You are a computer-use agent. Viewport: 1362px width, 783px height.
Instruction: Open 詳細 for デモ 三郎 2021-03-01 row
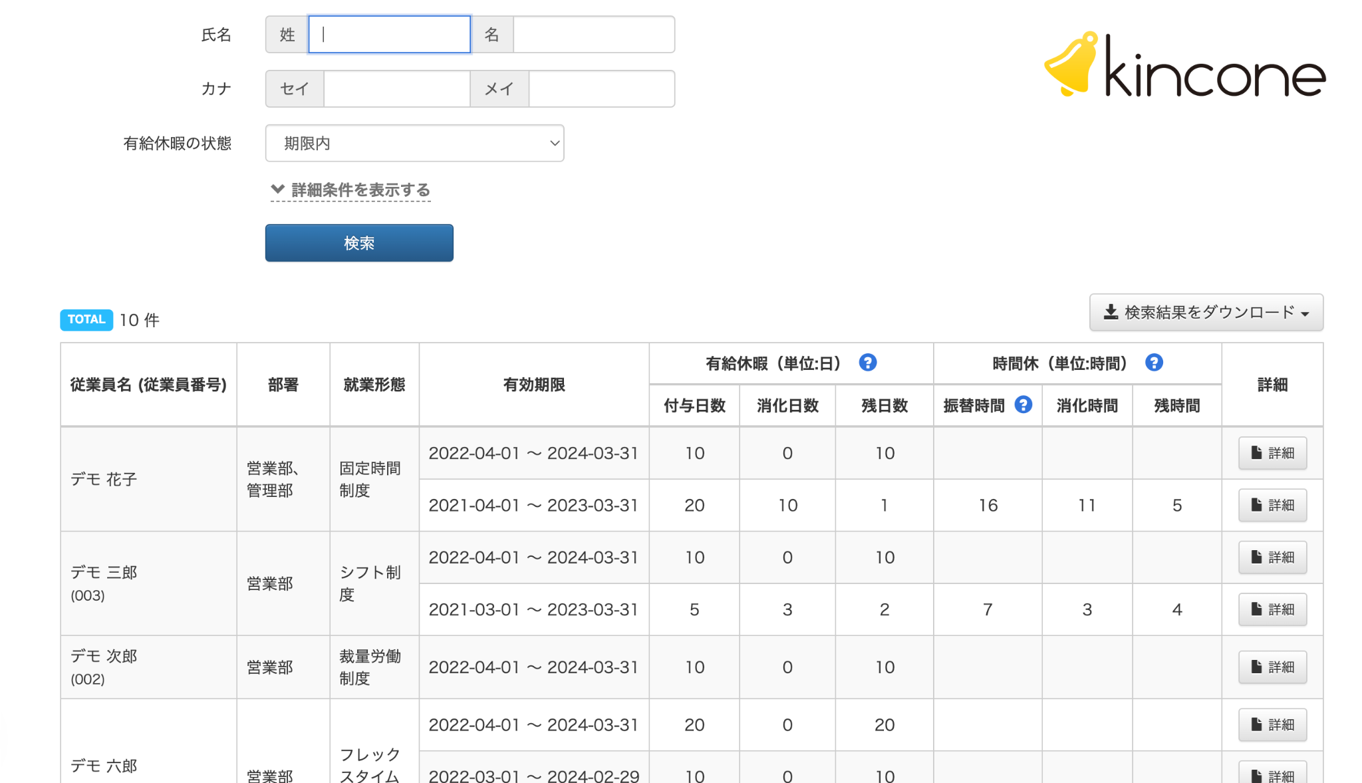click(x=1272, y=609)
